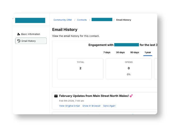The width and height of the screenshot is (170, 127).
Task: Click View Original Email link
Action: (x=70, y=106)
